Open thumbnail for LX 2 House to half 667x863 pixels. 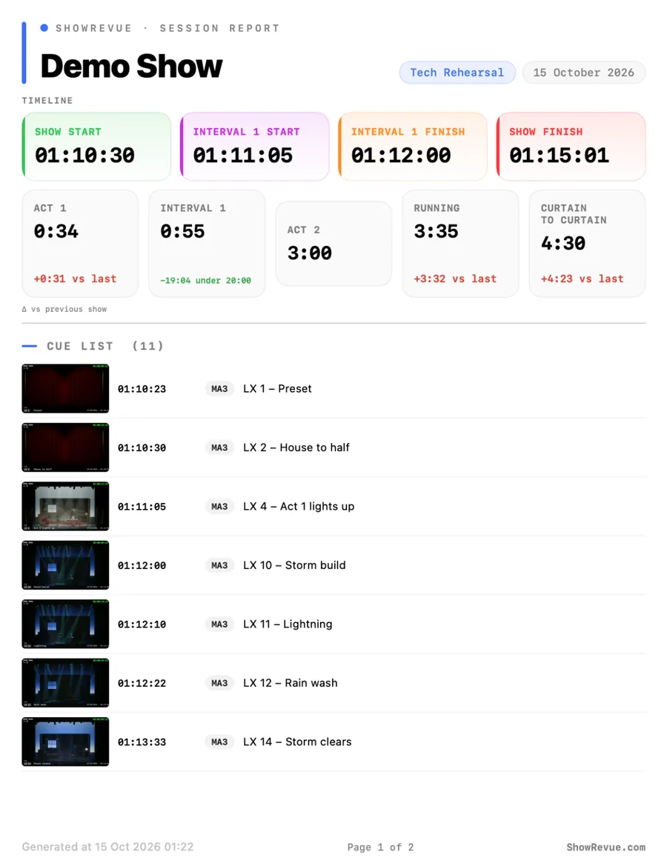(x=65, y=447)
